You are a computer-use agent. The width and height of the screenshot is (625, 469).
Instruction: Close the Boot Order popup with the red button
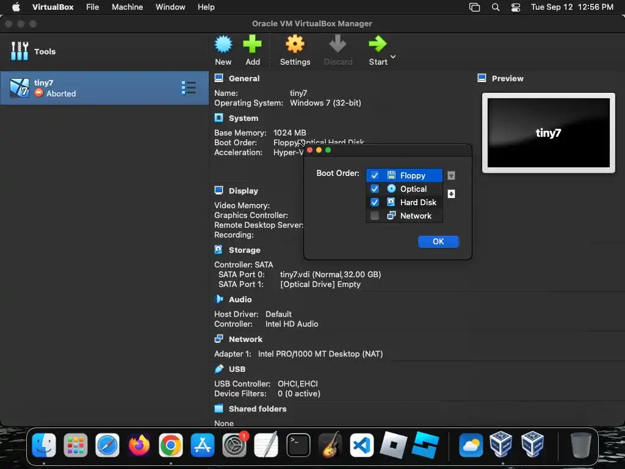tap(309, 150)
